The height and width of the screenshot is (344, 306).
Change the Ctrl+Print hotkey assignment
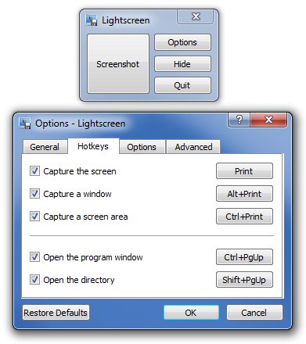pyautogui.click(x=244, y=217)
